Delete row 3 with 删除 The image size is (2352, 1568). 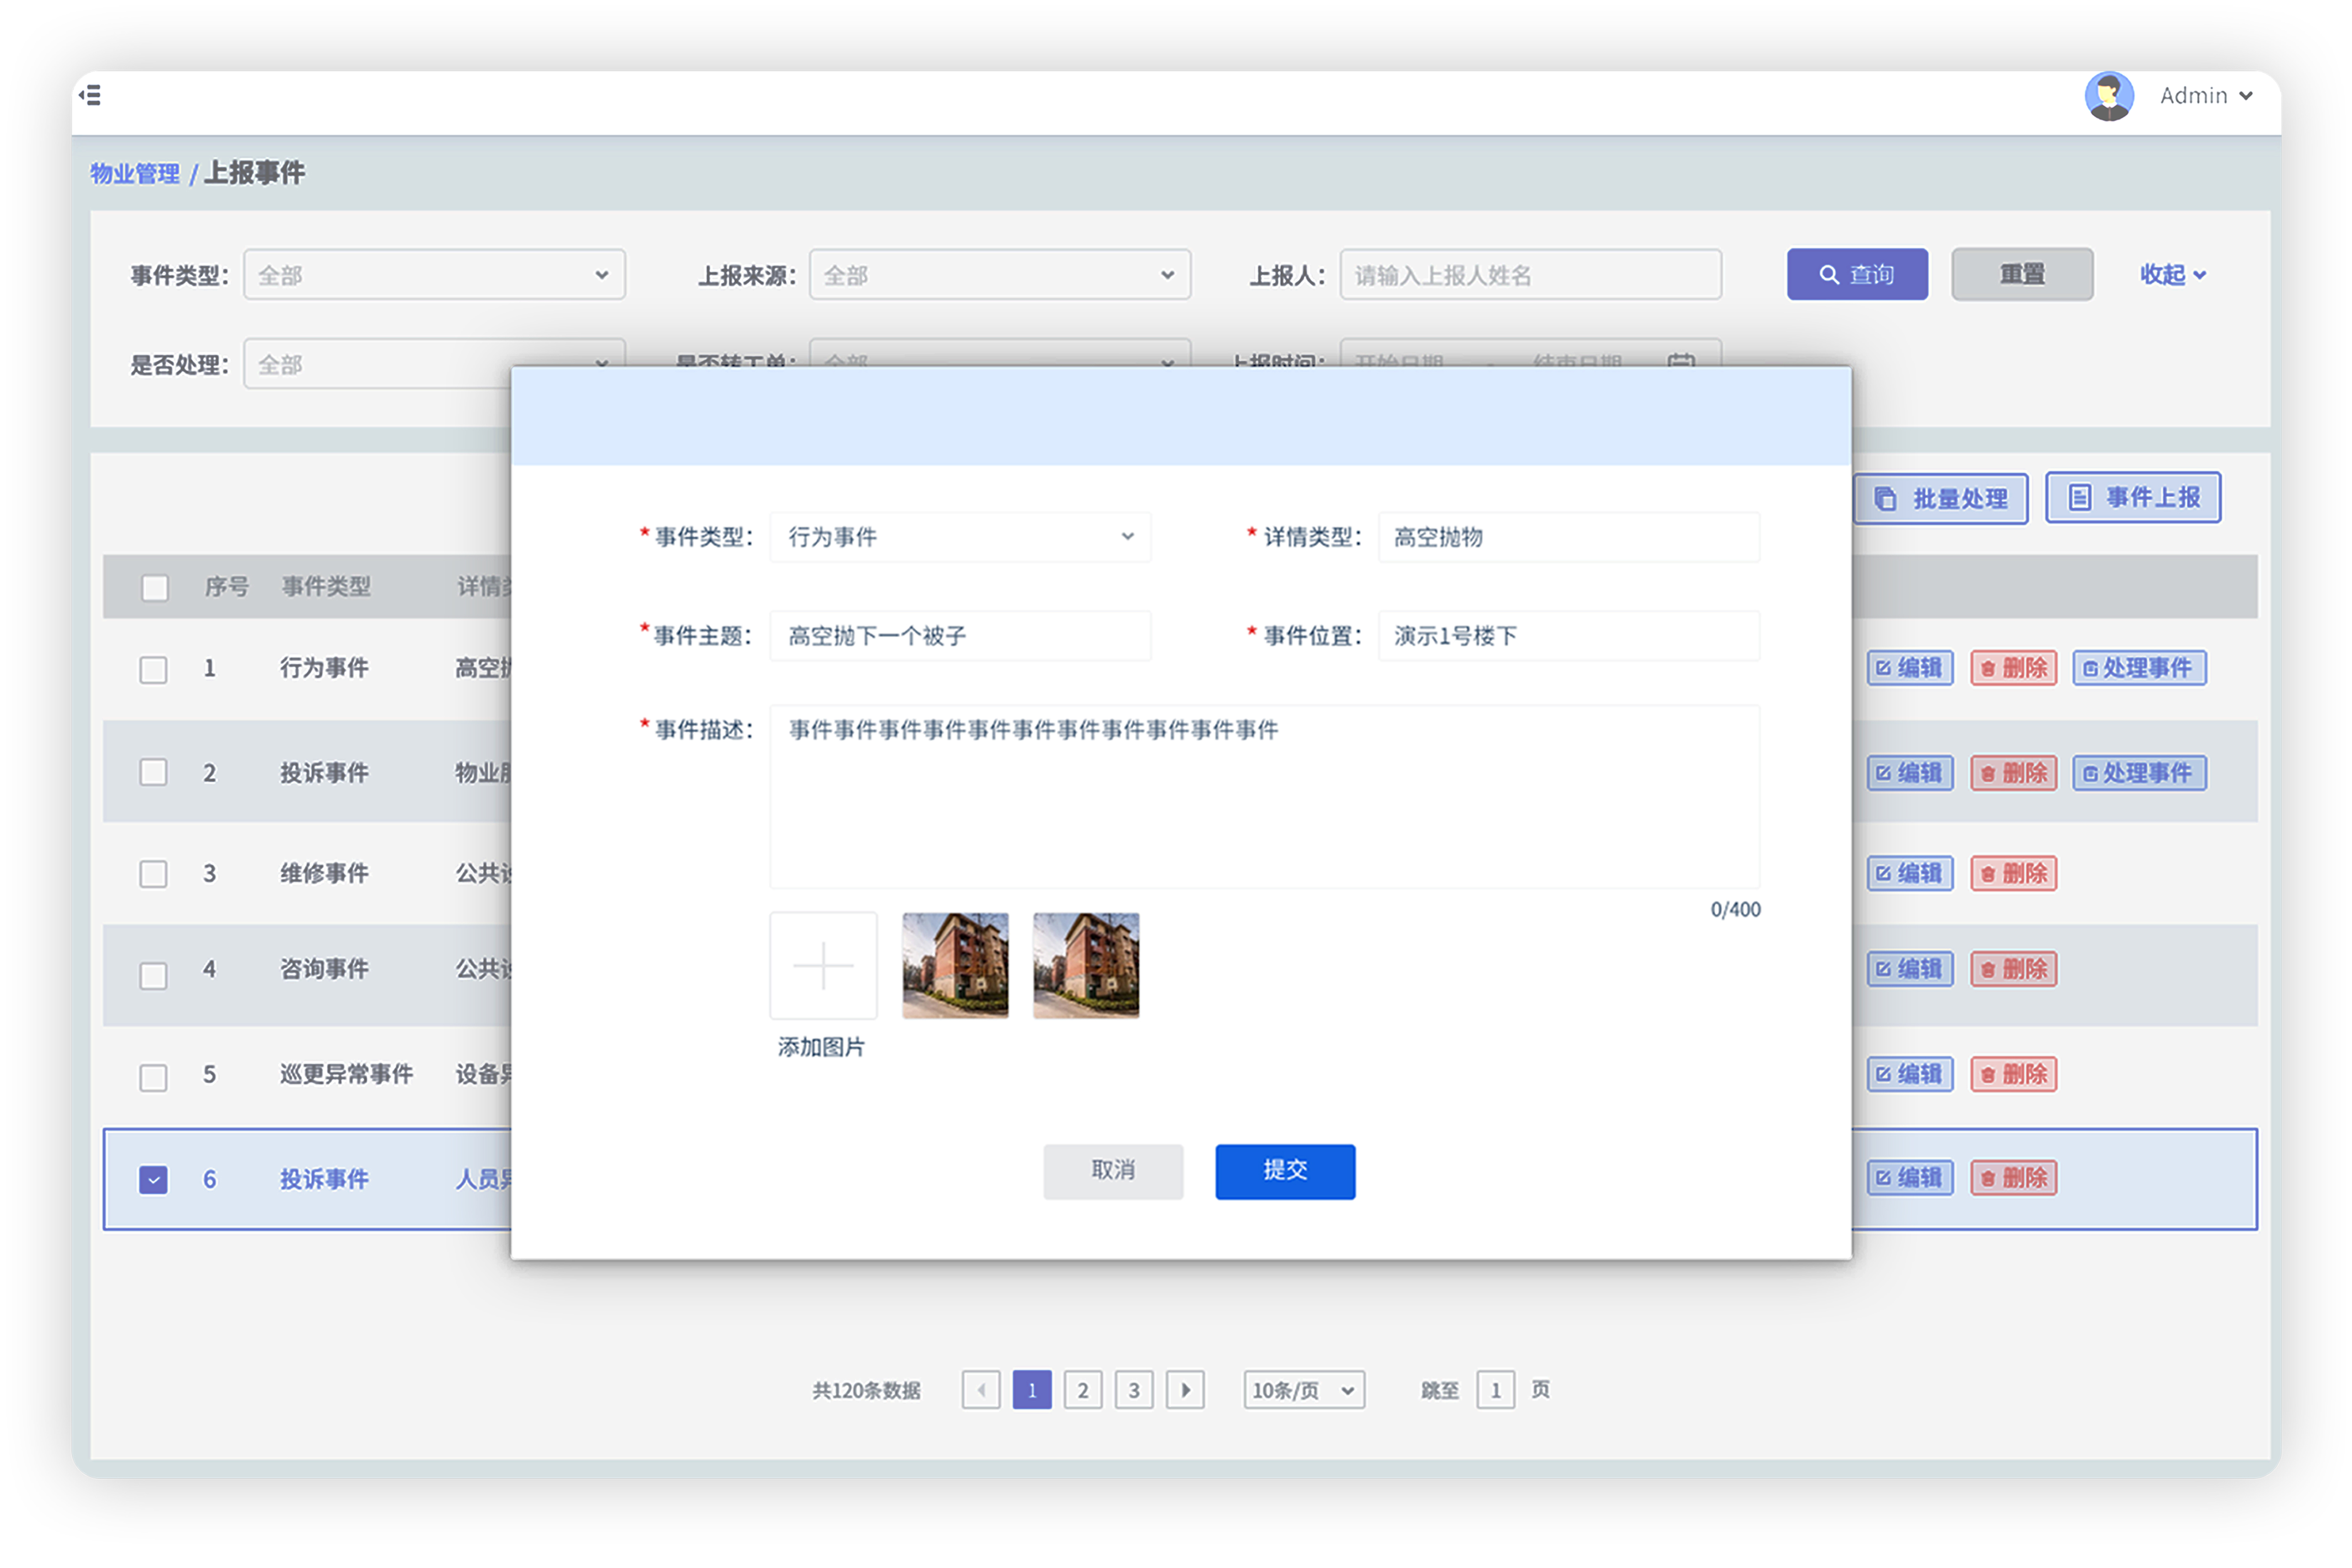click(2014, 874)
